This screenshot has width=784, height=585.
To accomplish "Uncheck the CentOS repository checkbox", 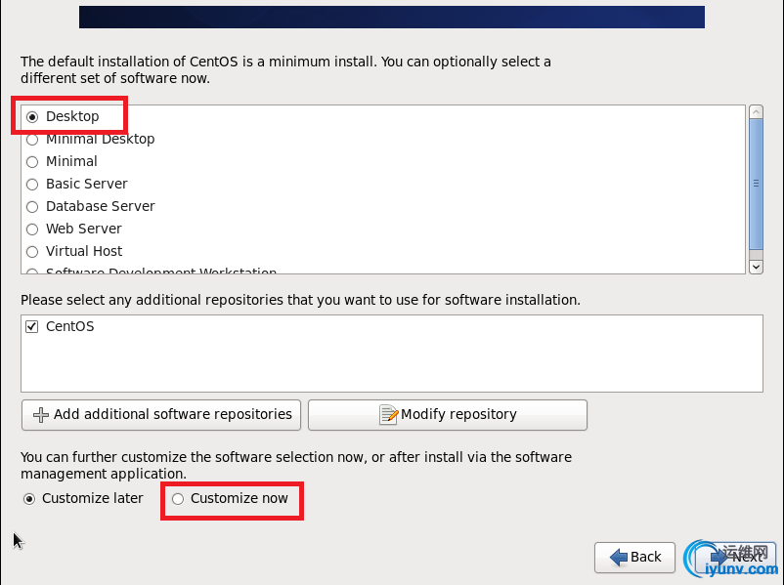I will click(32, 326).
